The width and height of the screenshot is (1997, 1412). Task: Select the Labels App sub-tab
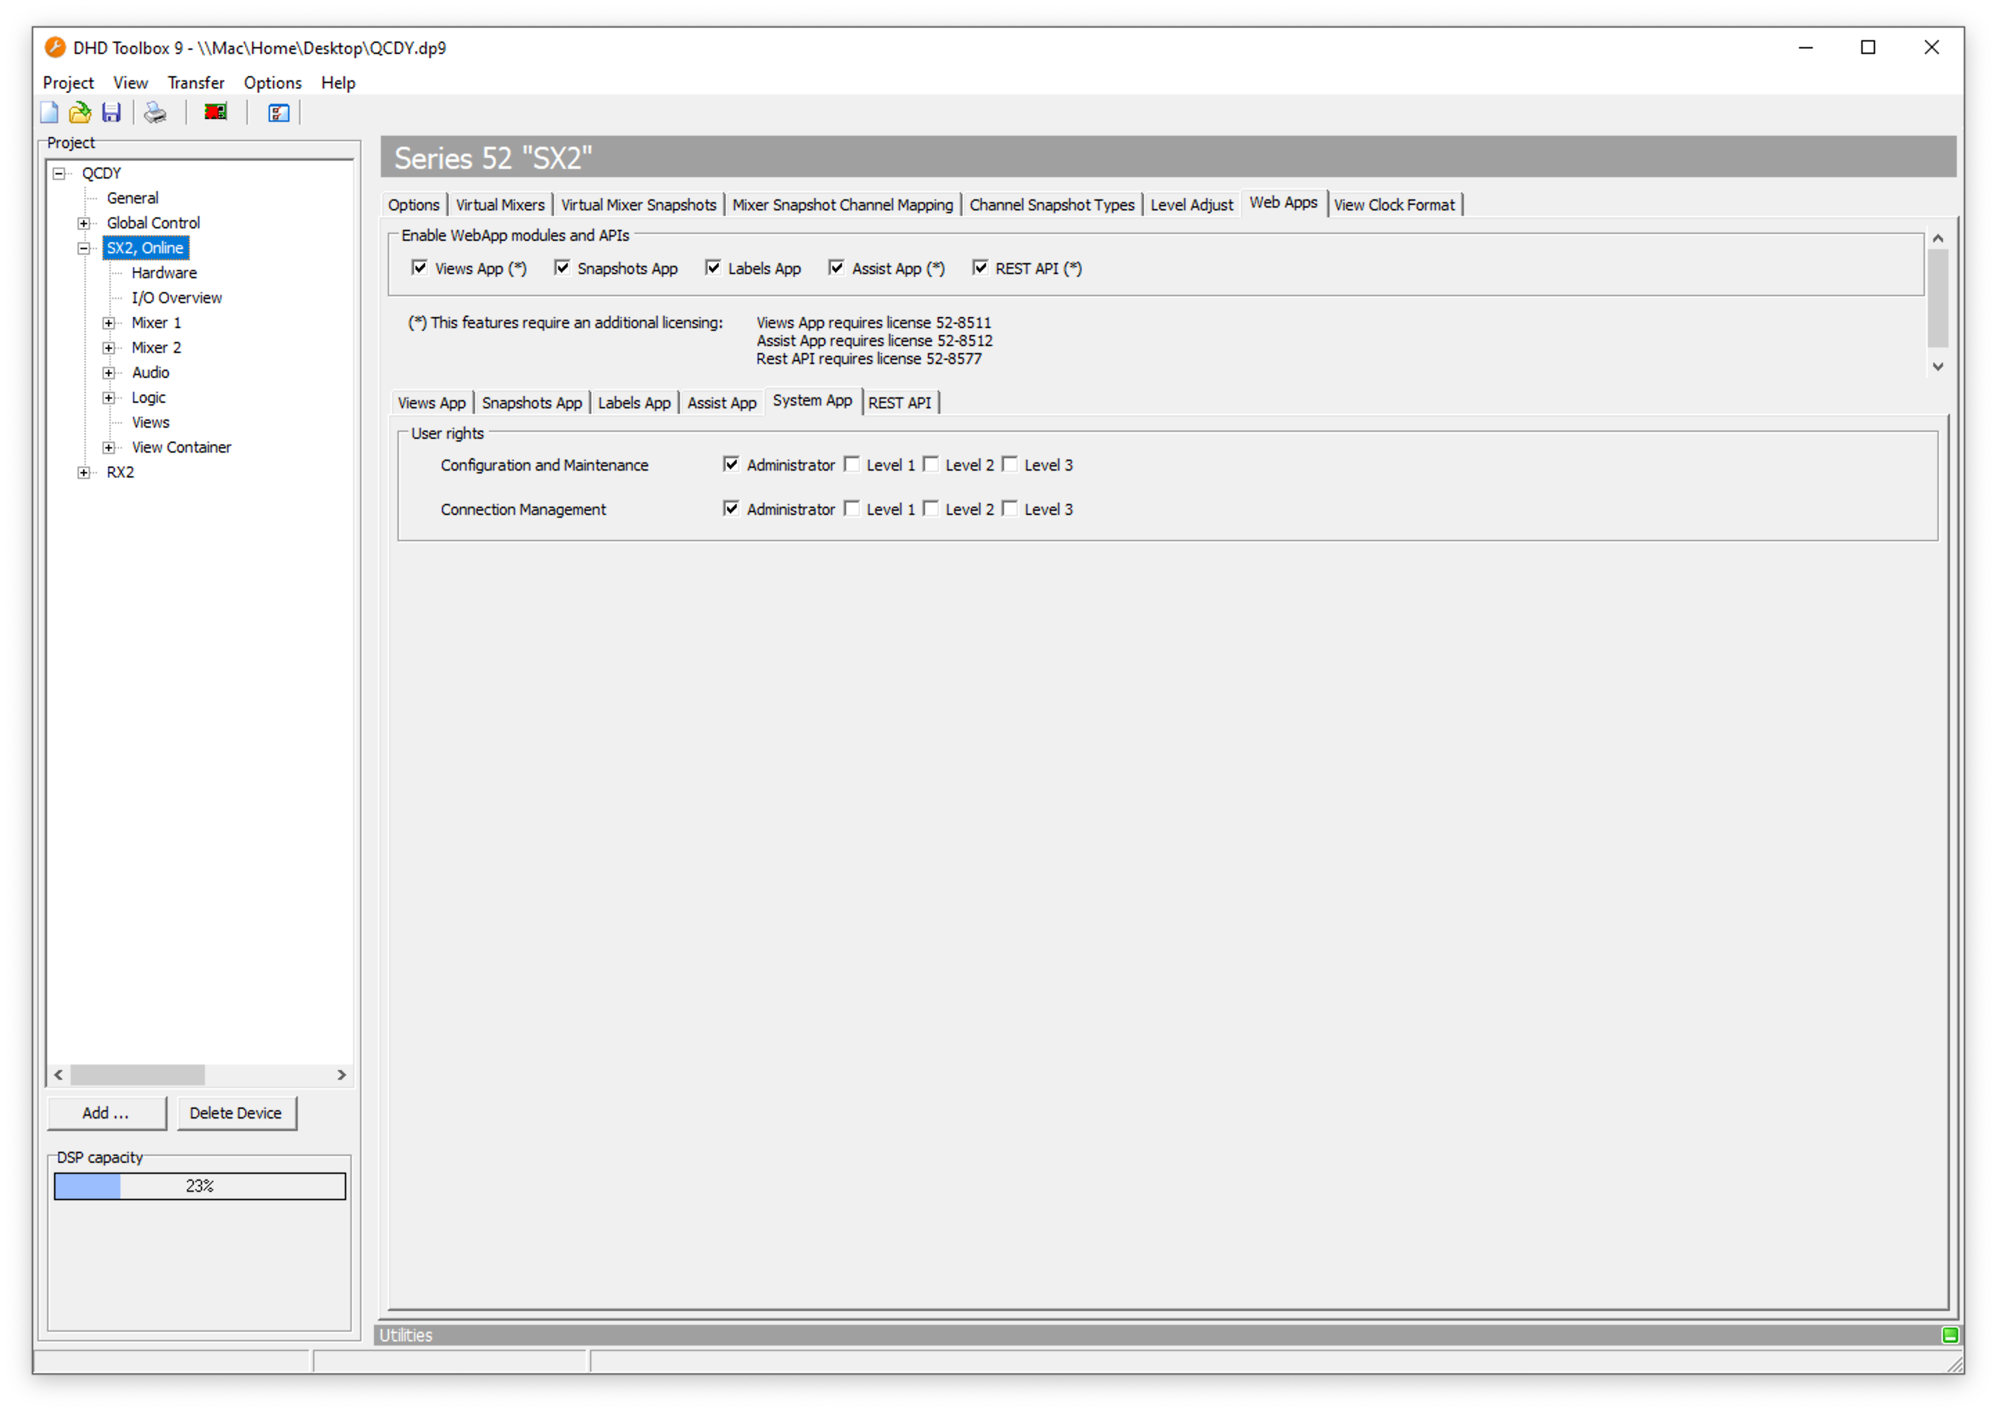(x=634, y=403)
